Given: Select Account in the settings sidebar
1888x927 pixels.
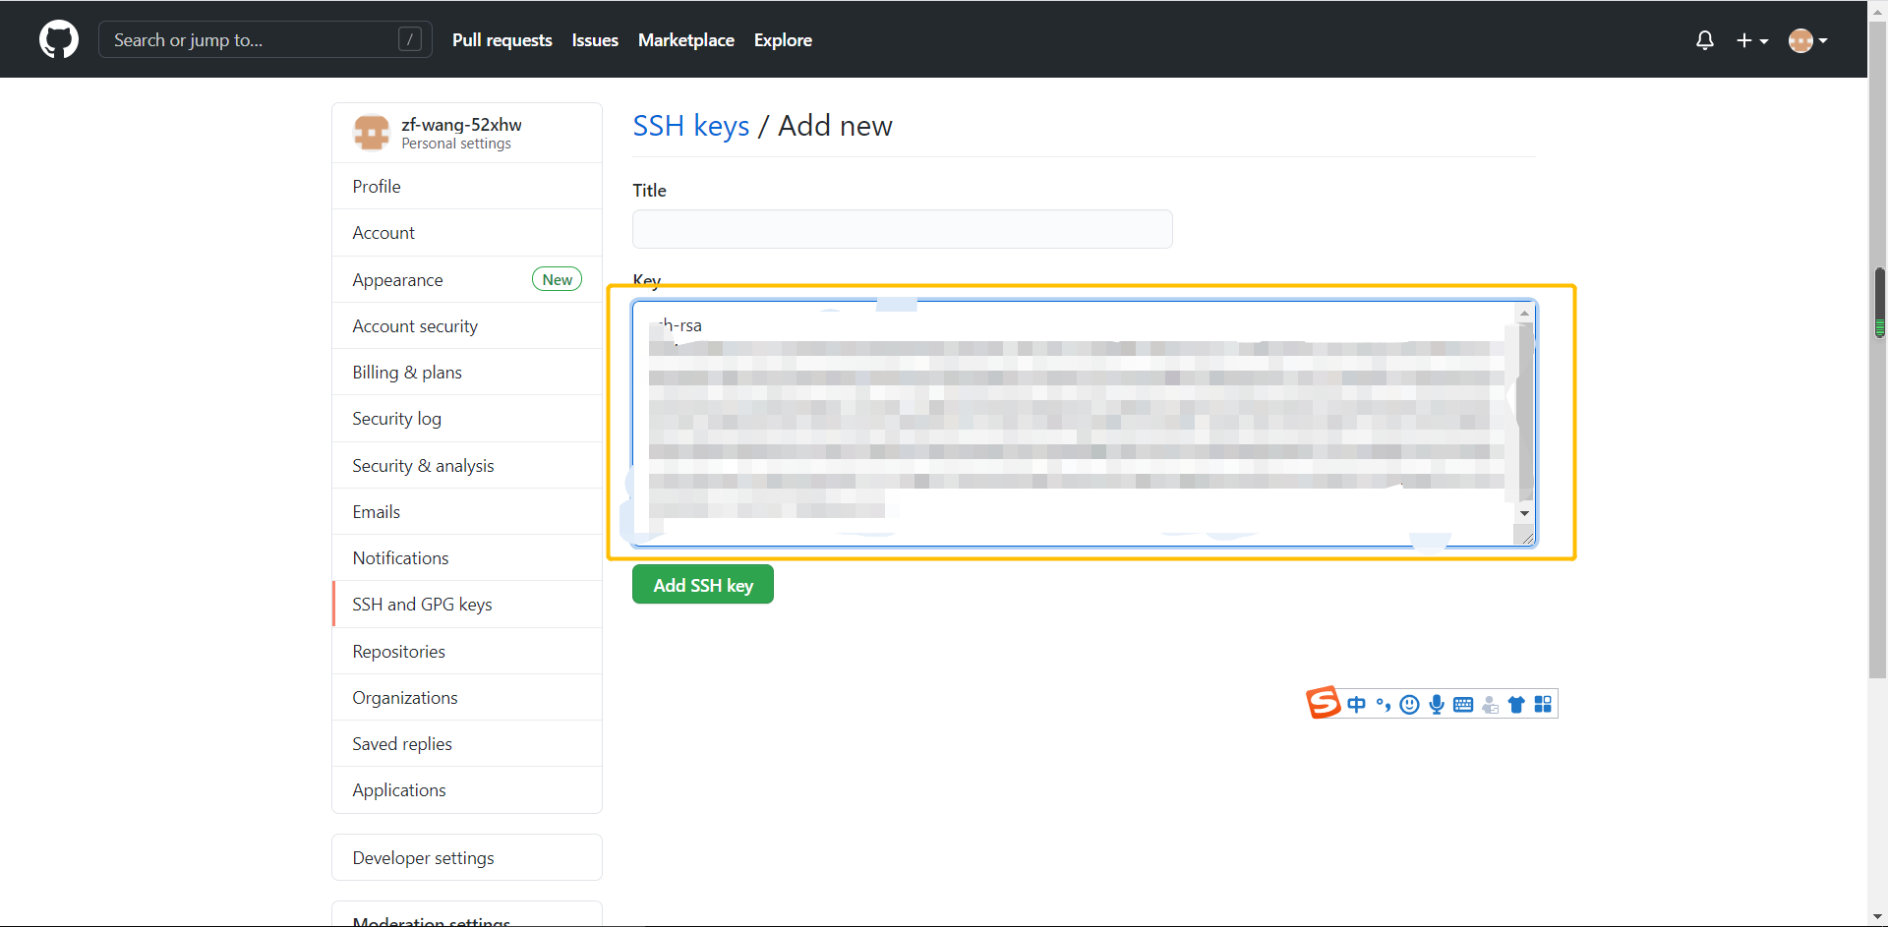Looking at the screenshot, I should 467,232.
